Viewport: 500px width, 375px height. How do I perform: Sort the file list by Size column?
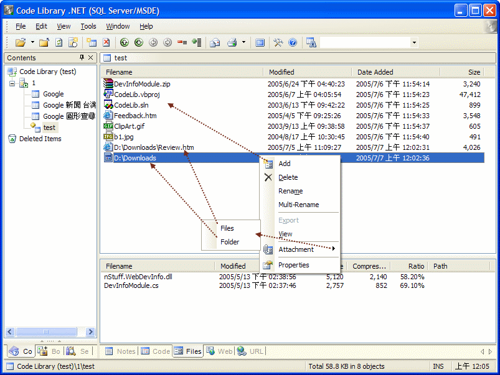(462, 72)
